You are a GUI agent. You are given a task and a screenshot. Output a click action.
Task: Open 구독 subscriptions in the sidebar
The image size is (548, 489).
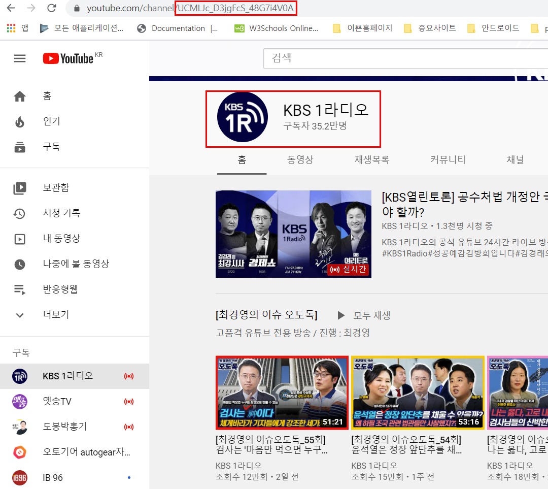click(75, 147)
